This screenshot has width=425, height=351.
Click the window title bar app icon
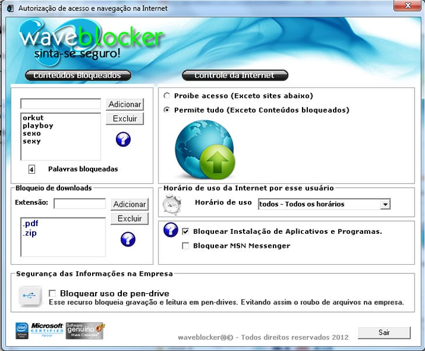[x=10, y=8]
